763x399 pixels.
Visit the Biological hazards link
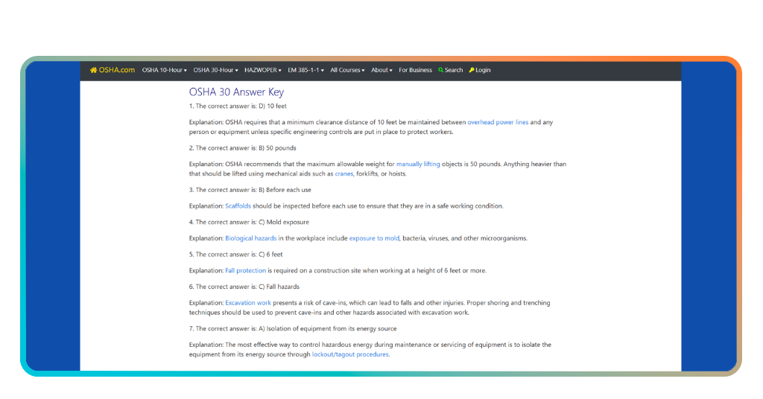pos(250,238)
